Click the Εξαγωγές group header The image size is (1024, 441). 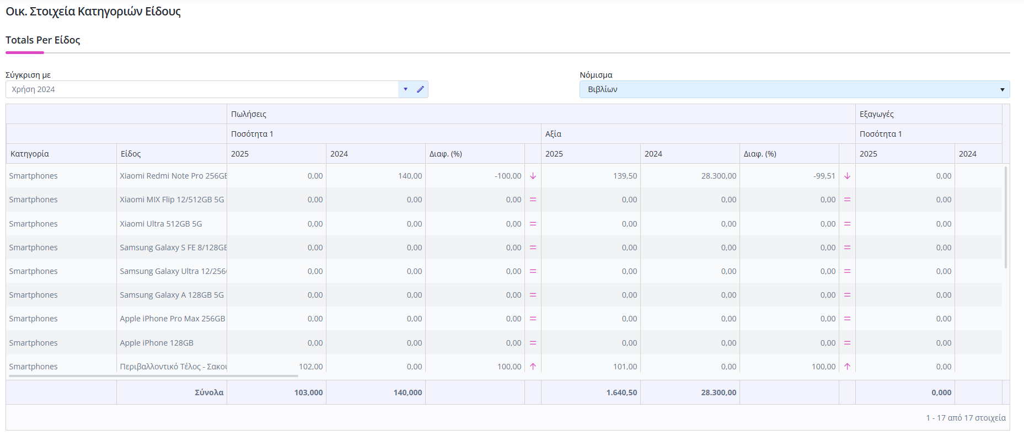[x=929, y=114]
